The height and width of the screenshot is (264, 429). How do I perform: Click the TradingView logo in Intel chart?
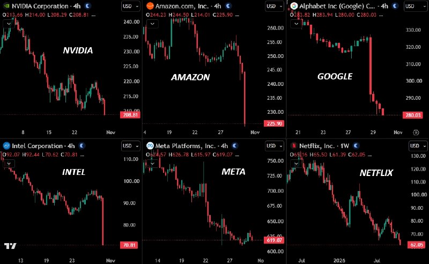click(10, 246)
